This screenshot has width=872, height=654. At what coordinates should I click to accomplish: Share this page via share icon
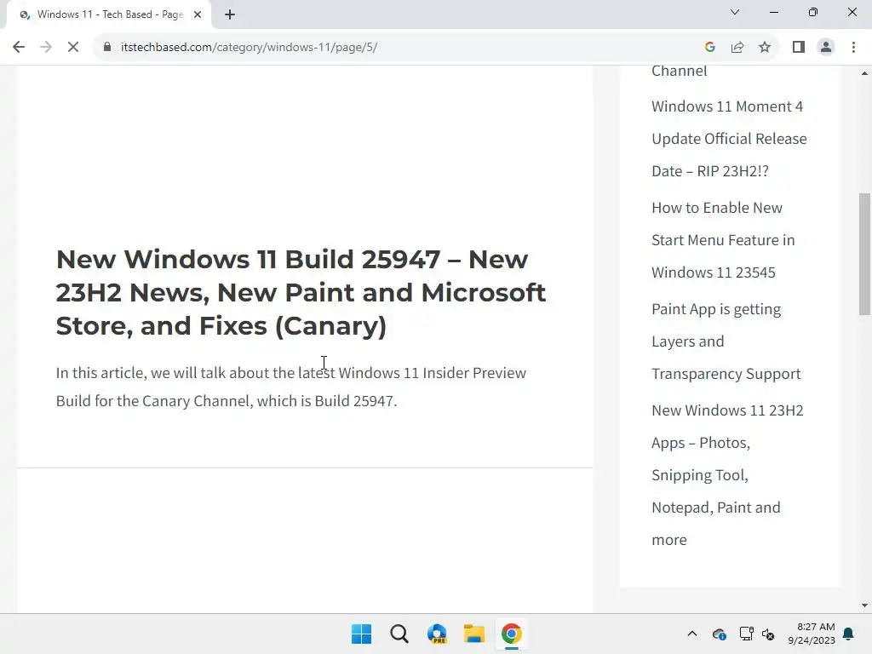coord(737,48)
